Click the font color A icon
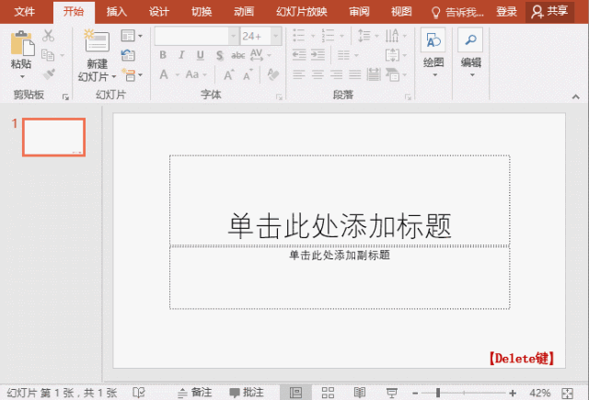 [164, 74]
